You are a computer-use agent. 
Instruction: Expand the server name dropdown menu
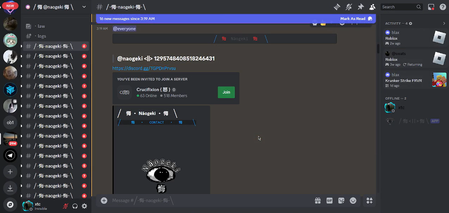[84, 7]
